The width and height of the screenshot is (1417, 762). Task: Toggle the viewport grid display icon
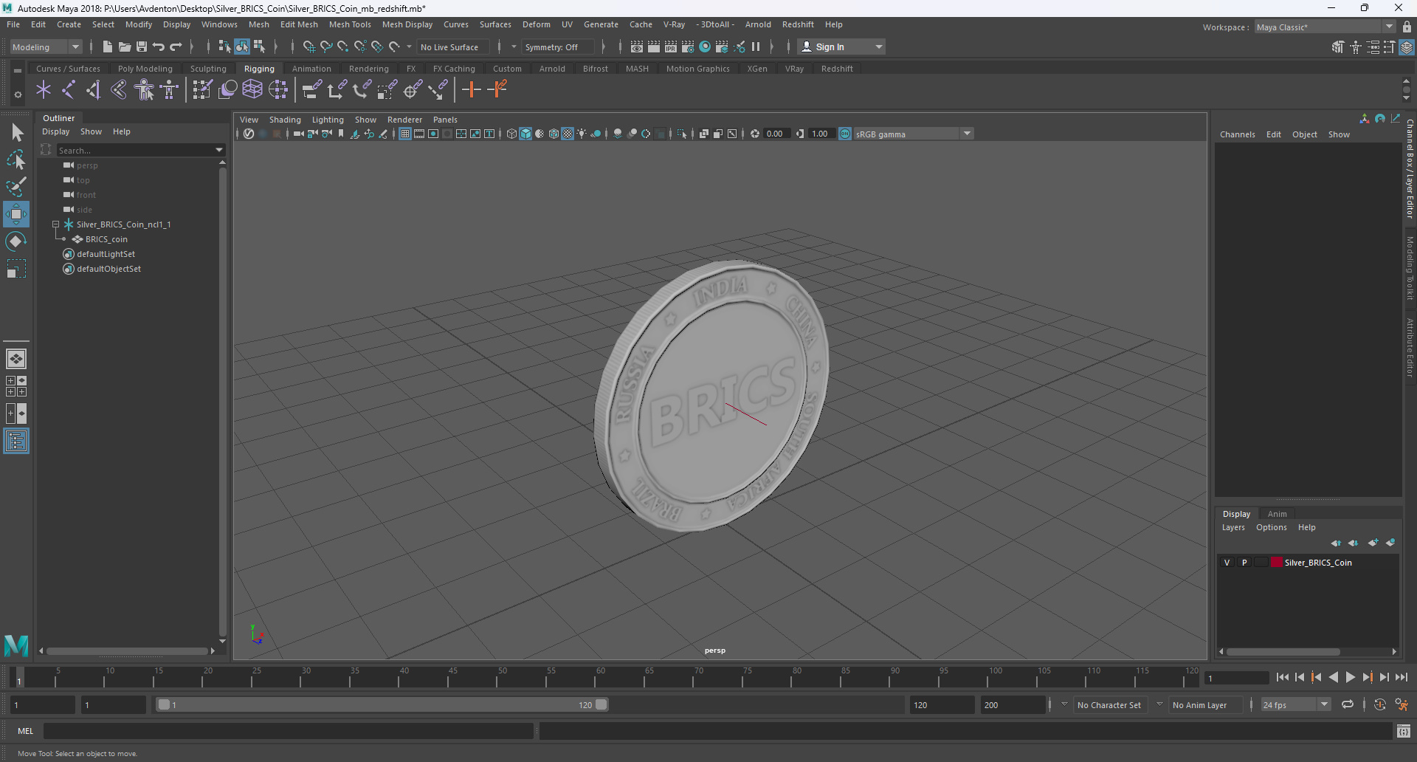(405, 134)
